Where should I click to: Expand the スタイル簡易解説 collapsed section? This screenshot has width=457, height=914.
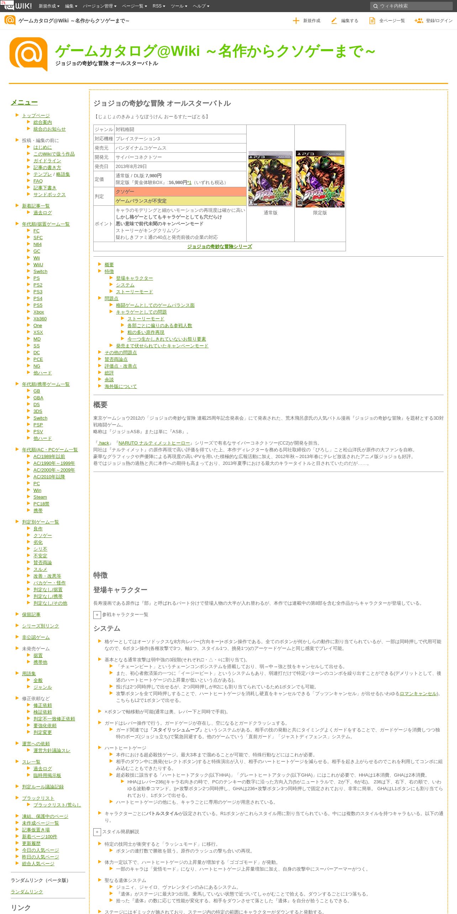click(97, 832)
